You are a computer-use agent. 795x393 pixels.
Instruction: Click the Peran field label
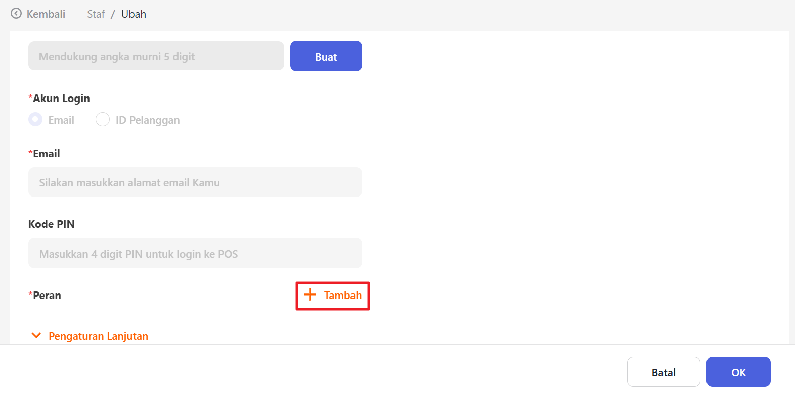pos(47,296)
